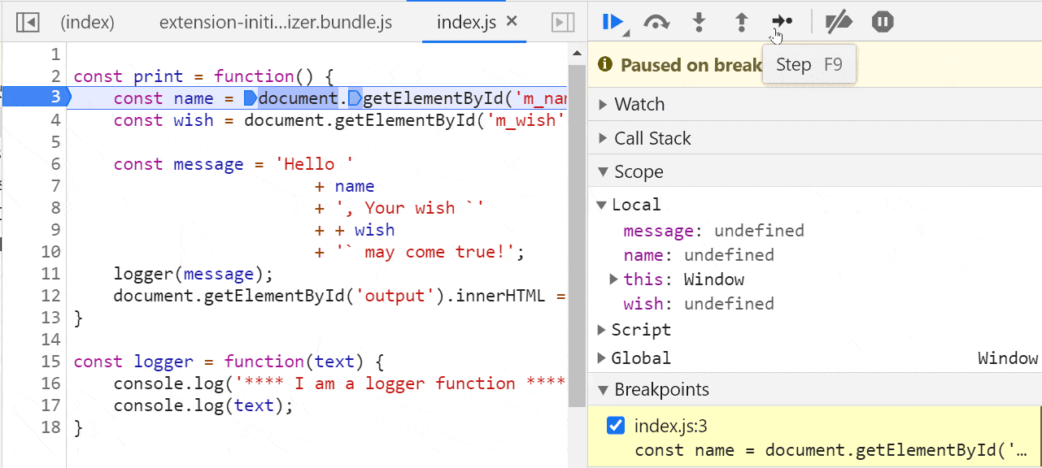Resume script execution button

click(x=613, y=22)
